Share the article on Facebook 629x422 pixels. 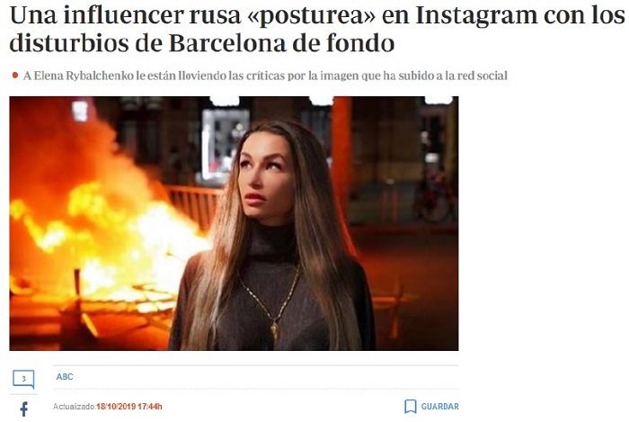point(24,409)
